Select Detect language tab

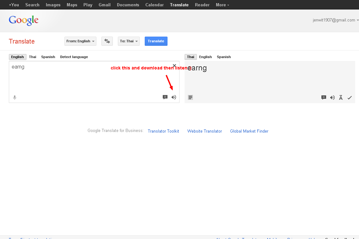point(74,57)
